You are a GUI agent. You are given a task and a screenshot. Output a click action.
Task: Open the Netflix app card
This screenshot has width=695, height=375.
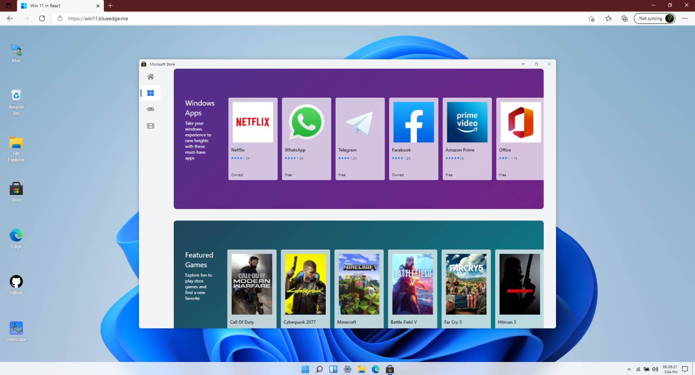point(253,139)
